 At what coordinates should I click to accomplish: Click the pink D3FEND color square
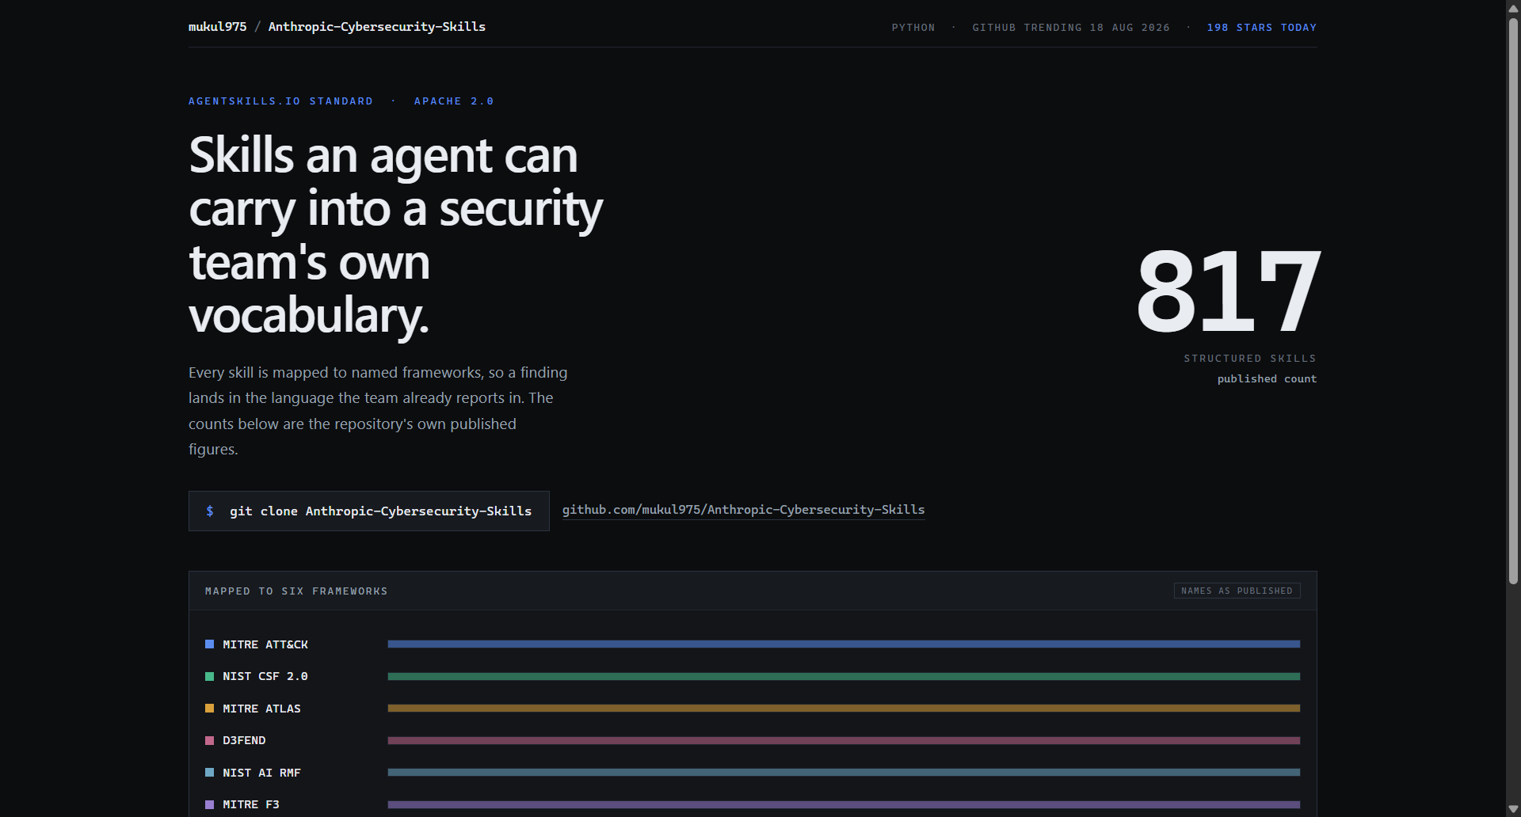[x=210, y=740]
